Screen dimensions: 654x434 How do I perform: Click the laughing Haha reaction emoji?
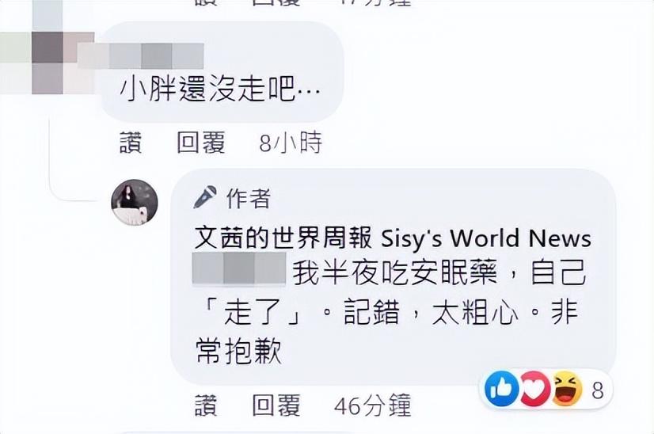pyautogui.click(x=566, y=389)
